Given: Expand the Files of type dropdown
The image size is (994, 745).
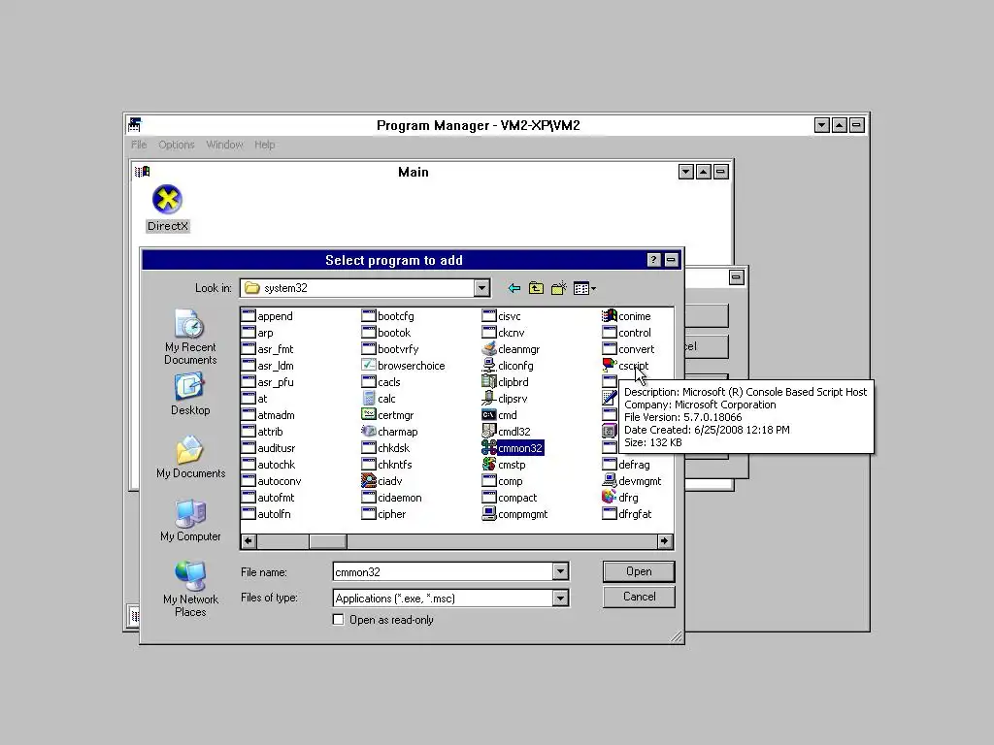Looking at the screenshot, I should pyautogui.click(x=560, y=598).
